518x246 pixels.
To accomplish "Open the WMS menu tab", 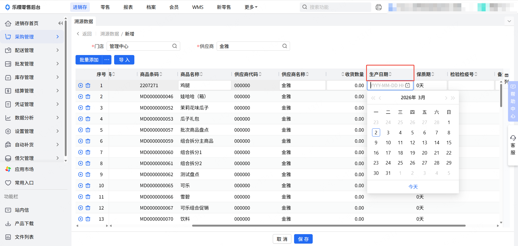I will pyautogui.click(x=198, y=7).
